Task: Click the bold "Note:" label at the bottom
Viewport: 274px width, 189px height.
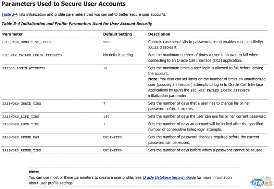Action: 34,172
